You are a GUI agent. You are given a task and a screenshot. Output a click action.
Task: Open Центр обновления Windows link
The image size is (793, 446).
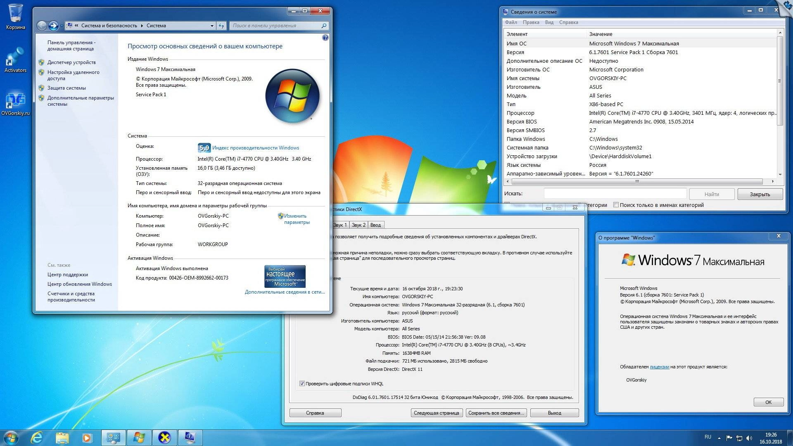(x=80, y=284)
